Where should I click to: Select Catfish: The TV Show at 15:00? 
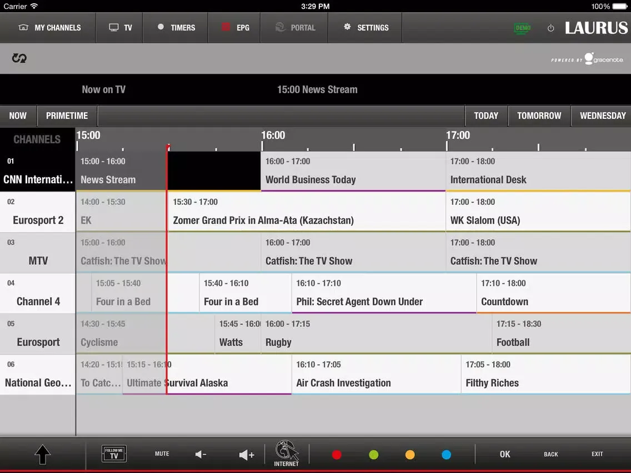(168, 253)
